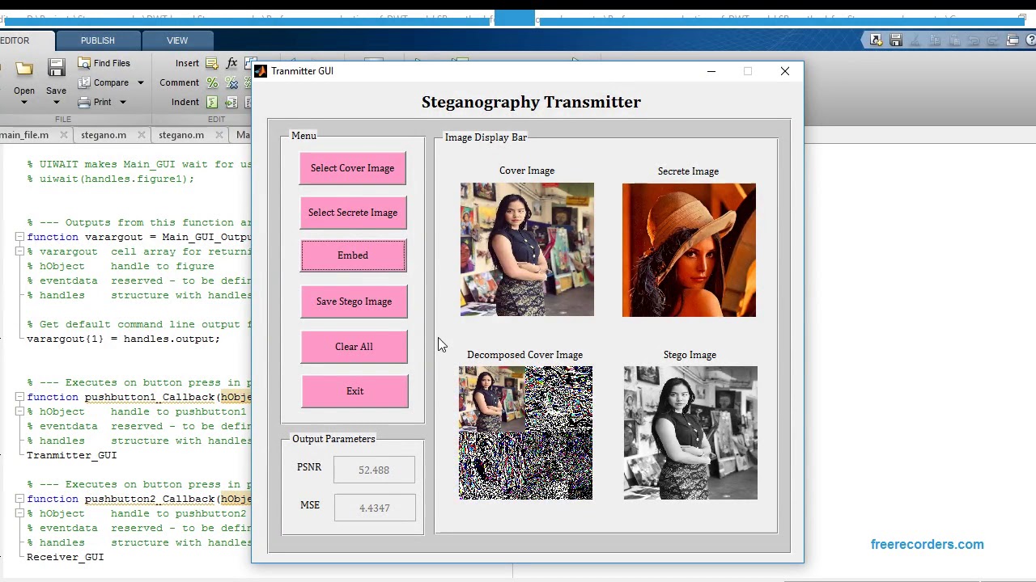Screen dimensions: 1036x582
Task: Open file using the folder icon
Action: 24,70
